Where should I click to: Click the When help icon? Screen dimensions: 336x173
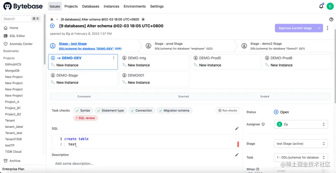tap(258, 169)
